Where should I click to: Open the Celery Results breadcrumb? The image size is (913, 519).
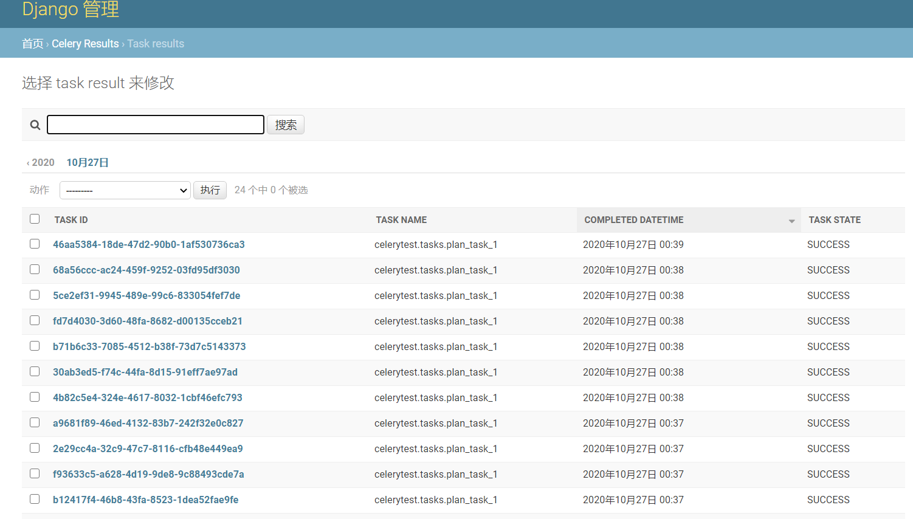[x=85, y=43]
